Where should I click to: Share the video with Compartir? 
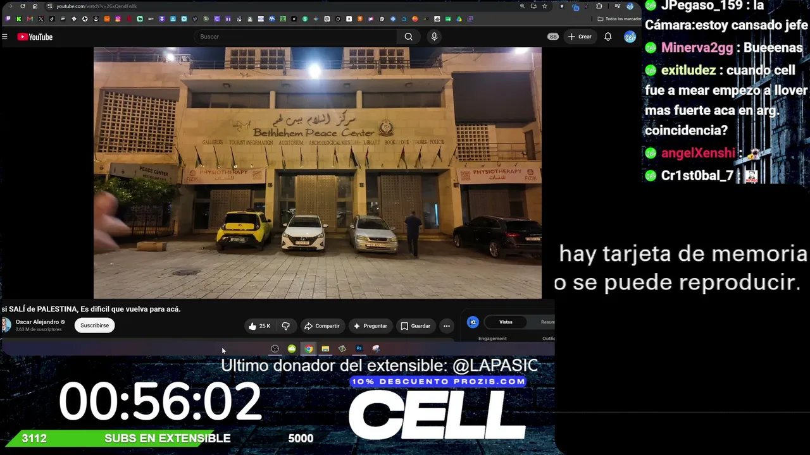322,326
